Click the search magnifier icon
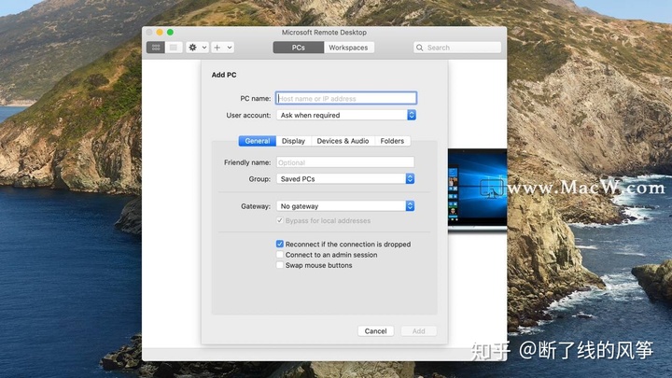The image size is (672, 378). (421, 48)
